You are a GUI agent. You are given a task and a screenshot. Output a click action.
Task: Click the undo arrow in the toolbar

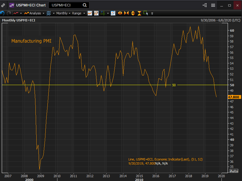pos(2,13)
